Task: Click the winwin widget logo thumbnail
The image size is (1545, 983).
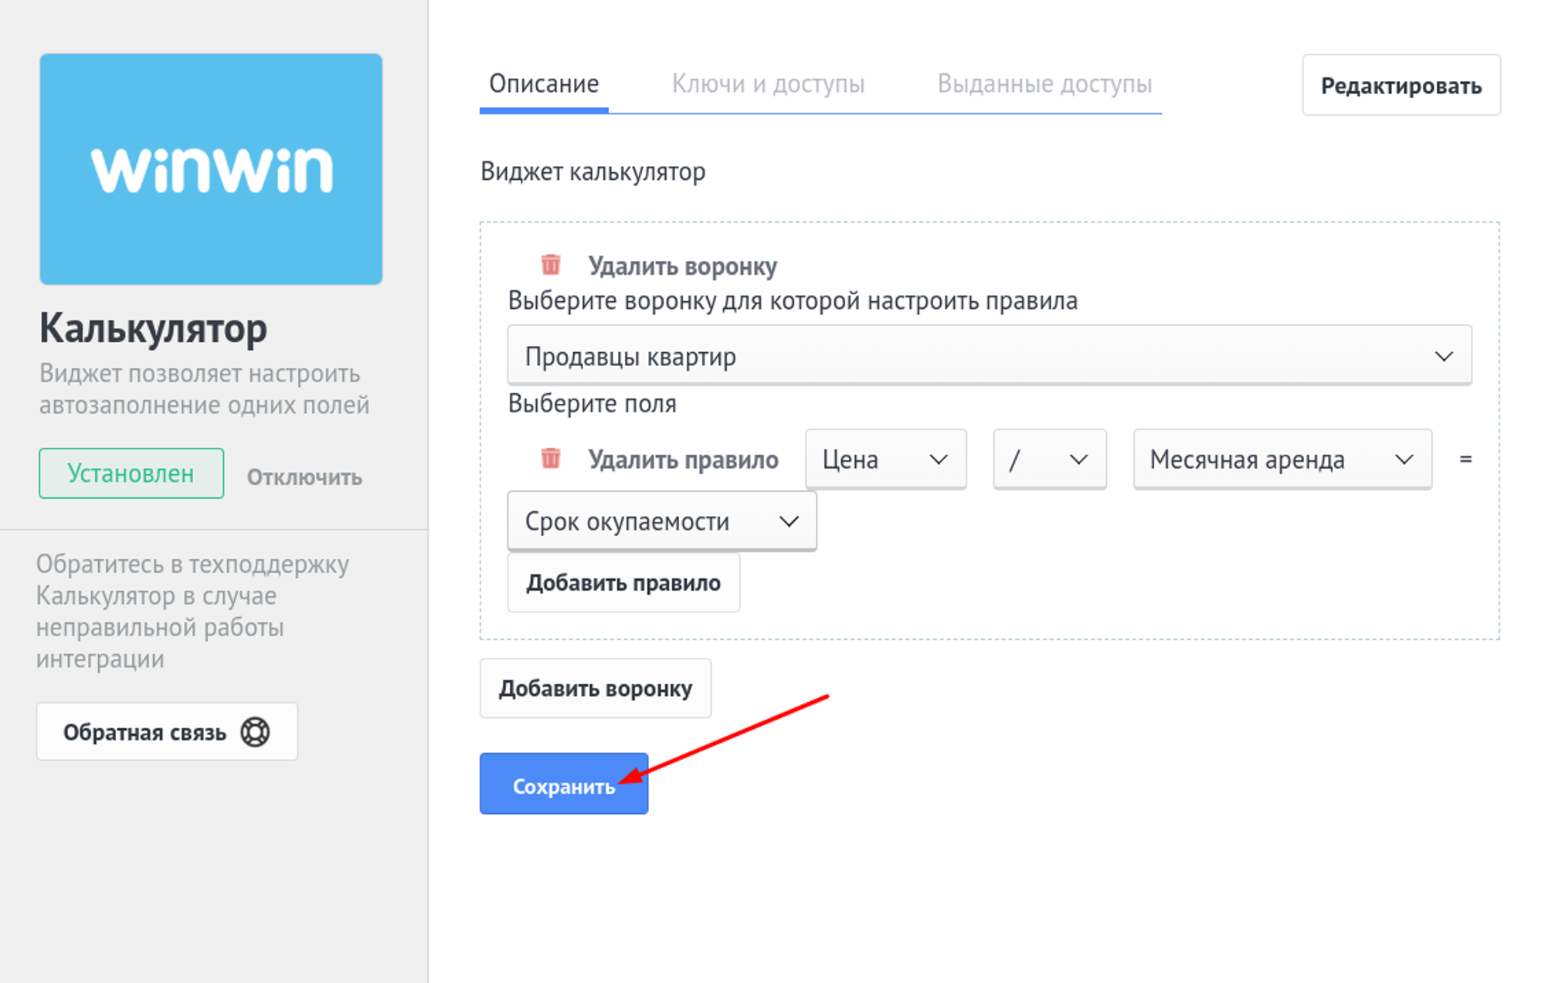Action: (x=211, y=169)
